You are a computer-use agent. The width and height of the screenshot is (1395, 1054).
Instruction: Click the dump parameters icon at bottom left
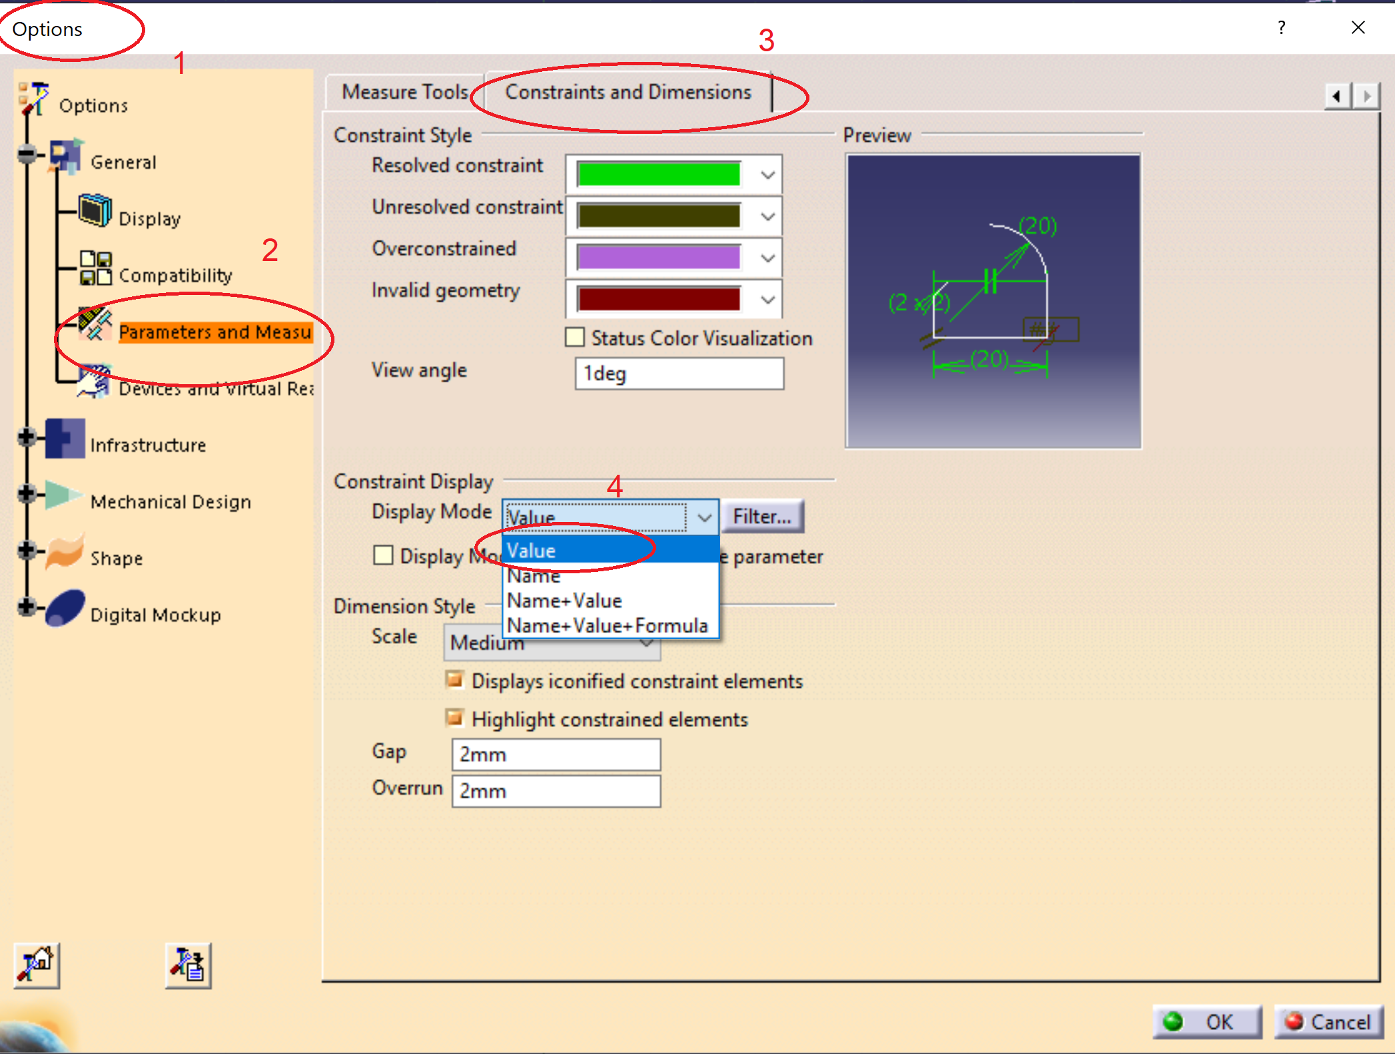tap(189, 965)
